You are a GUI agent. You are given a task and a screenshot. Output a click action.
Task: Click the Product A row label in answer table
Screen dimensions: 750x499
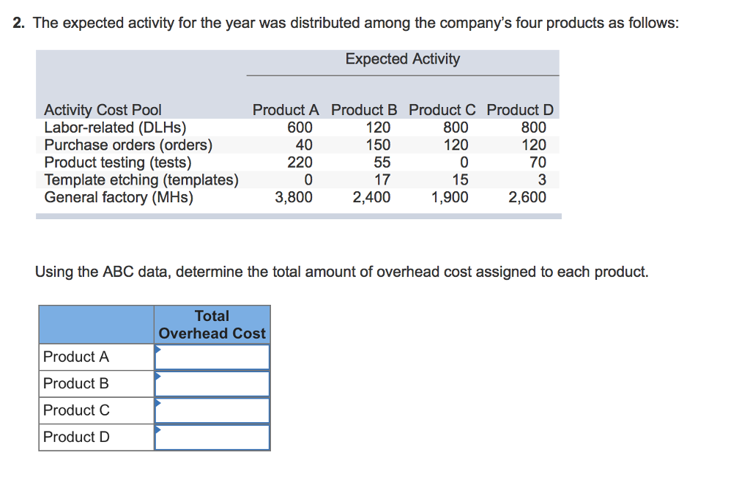tap(76, 357)
